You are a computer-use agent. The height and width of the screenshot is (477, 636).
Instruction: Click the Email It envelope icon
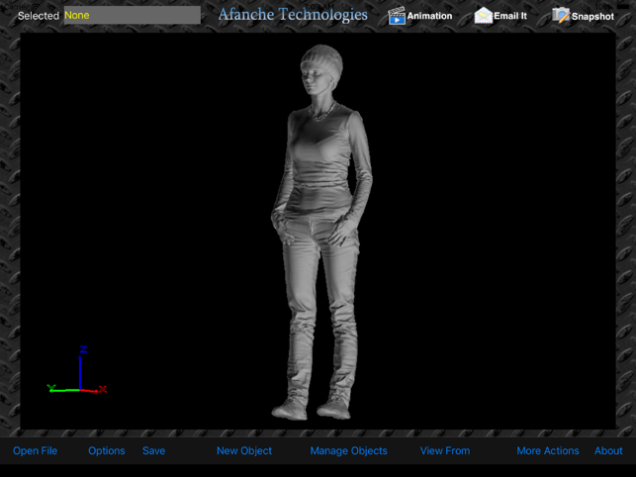pos(484,16)
